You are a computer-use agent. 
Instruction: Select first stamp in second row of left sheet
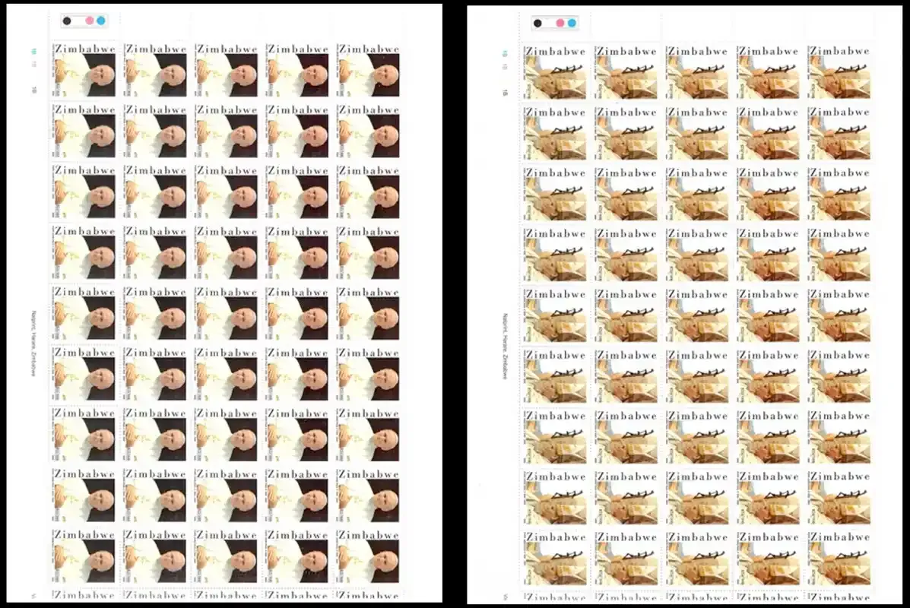84,131
